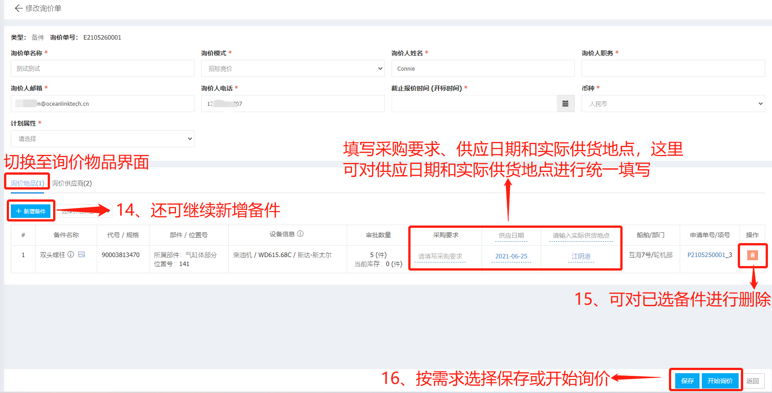Image resolution: width=772 pixels, height=393 pixels.
Task: Click the empty 询价人职务 input field
Action: [x=673, y=68]
